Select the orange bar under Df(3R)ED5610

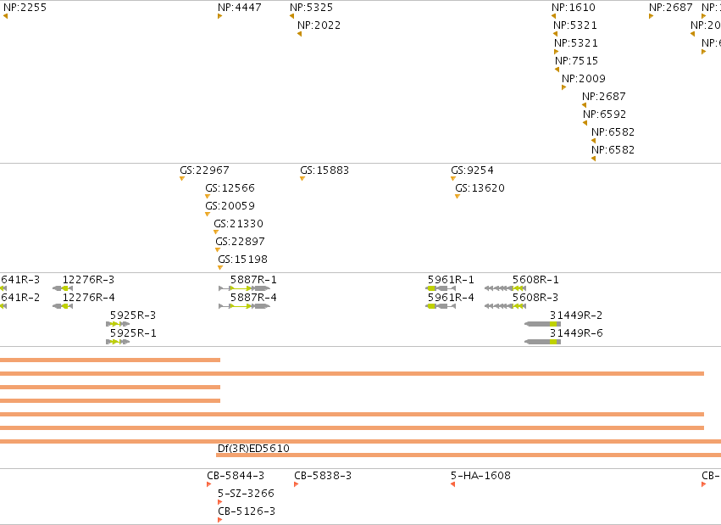click(469, 455)
